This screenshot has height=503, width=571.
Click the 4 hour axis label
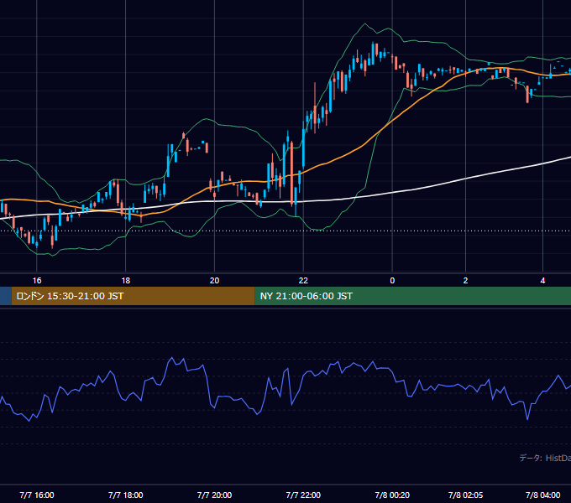[x=542, y=281]
